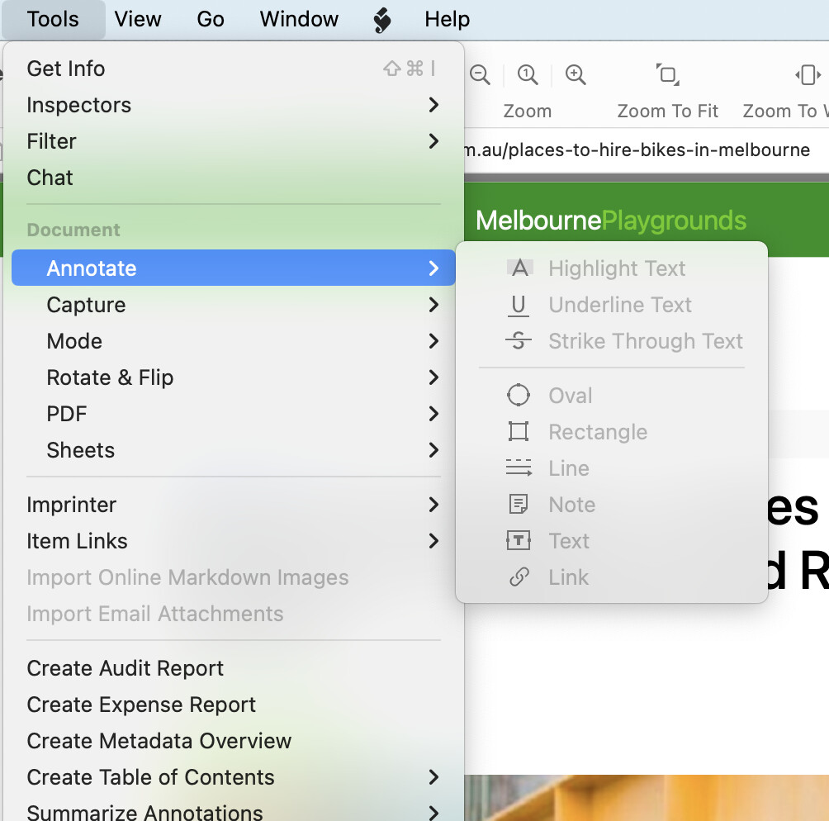The width and height of the screenshot is (829, 821).
Task: Select the Rectangle annotation icon
Action: [x=519, y=432]
